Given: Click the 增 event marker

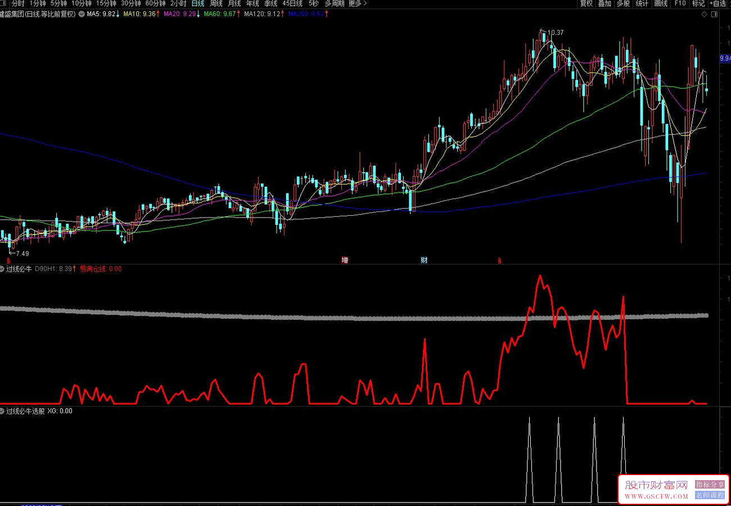Looking at the screenshot, I should tap(345, 260).
